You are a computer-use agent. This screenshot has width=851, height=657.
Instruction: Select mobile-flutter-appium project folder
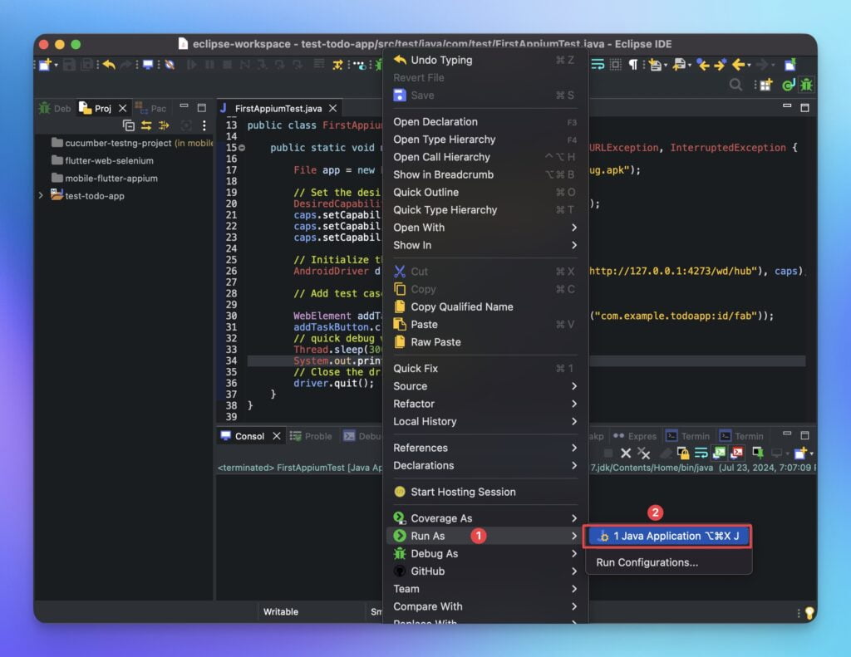[x=104, y=178]
